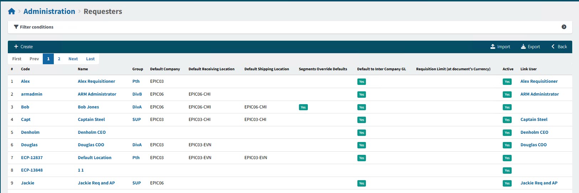Go back using Back button
579x193 pixels.
[x=559, y=47]
